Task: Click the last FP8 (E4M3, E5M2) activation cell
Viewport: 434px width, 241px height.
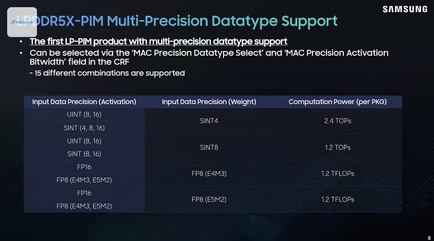Action: tap(84, 206)
